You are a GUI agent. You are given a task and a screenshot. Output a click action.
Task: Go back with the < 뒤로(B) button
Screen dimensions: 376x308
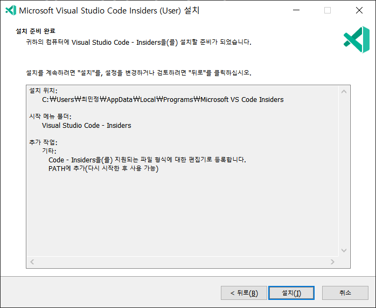pos(244,293)
